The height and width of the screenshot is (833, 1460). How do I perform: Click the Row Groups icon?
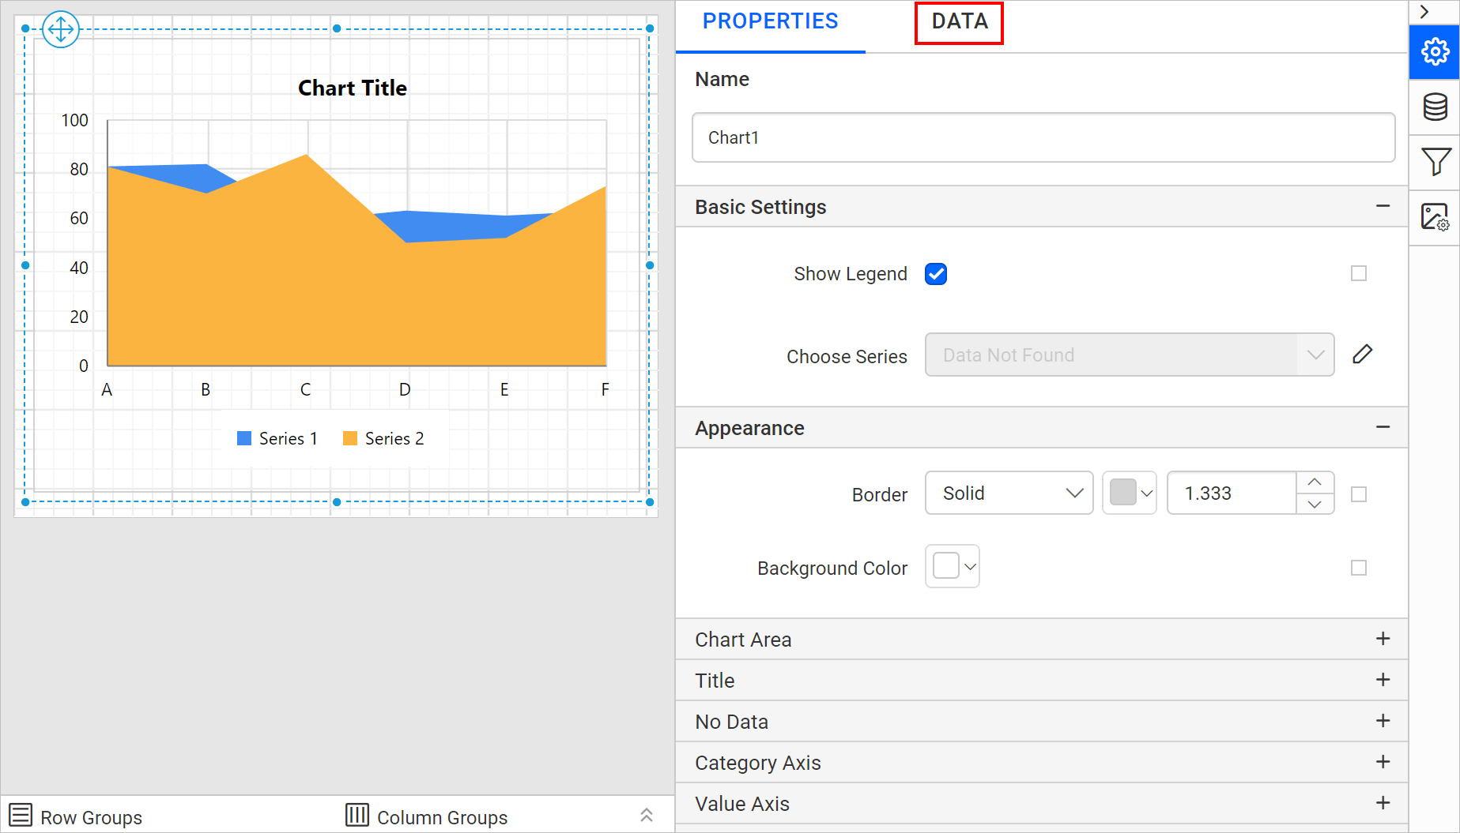(20, 814)
